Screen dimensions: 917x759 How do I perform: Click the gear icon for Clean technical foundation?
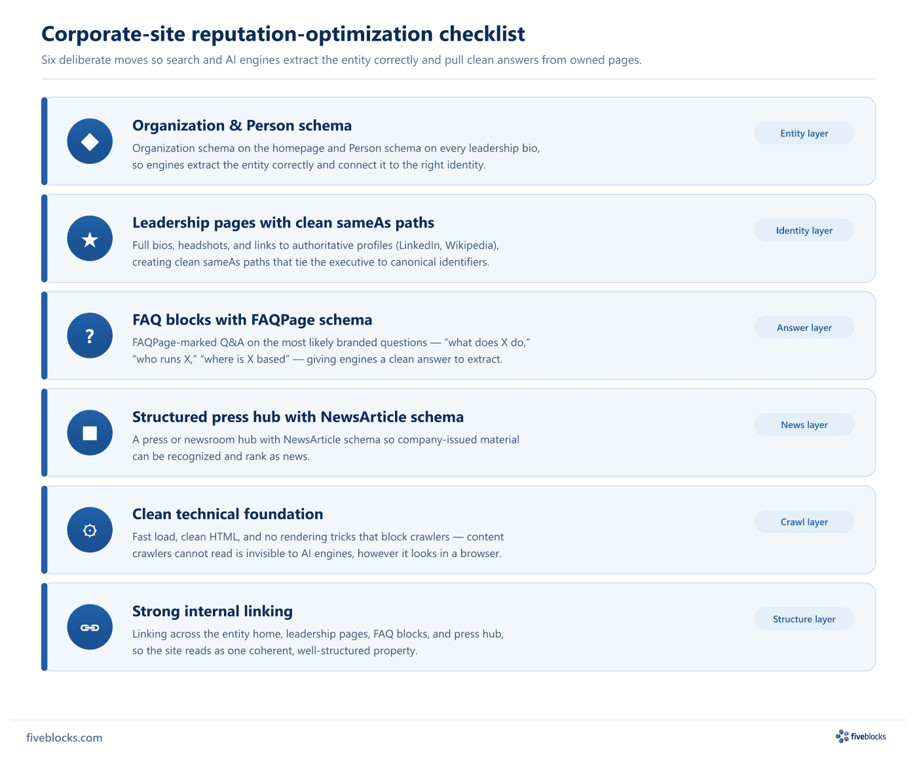click(x=90, y=530)
